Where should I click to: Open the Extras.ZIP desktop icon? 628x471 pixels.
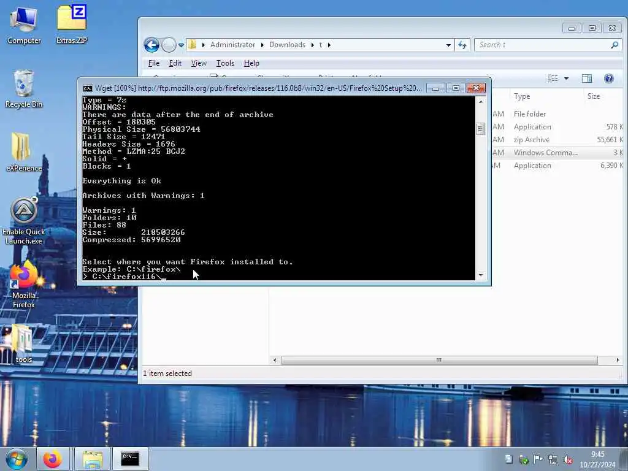pyautogui.click(x=72, y=25)
